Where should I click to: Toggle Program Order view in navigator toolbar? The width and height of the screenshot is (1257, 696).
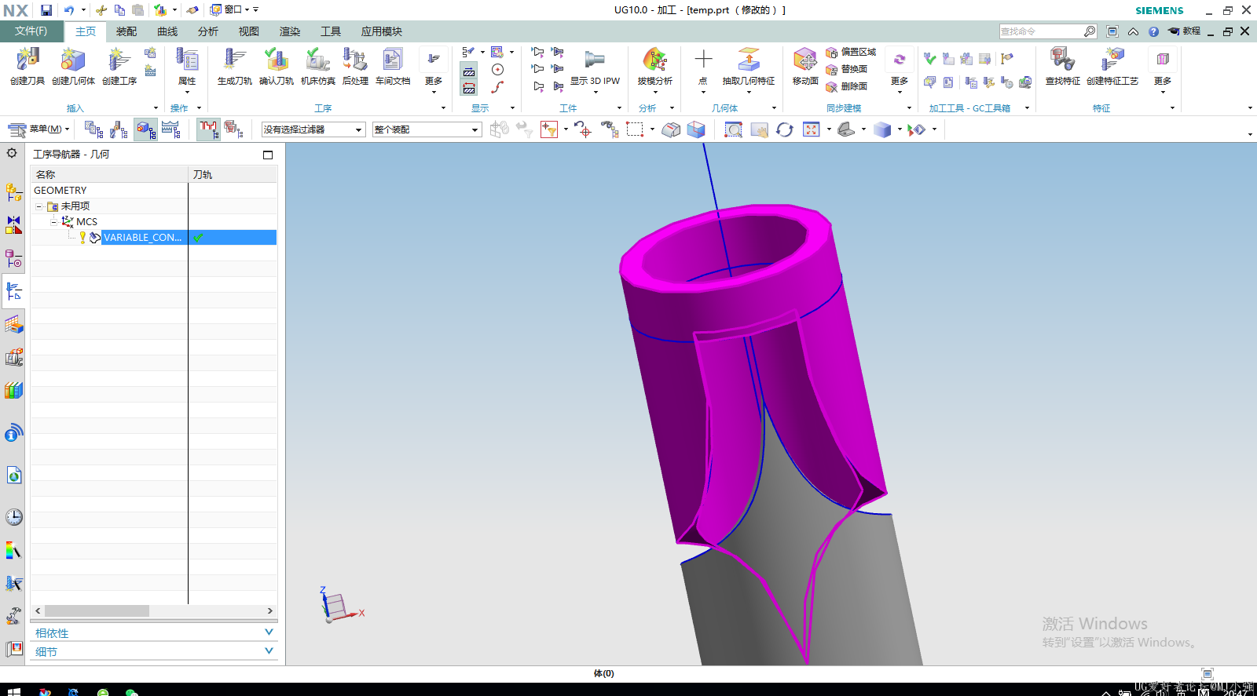coord(93,129)
